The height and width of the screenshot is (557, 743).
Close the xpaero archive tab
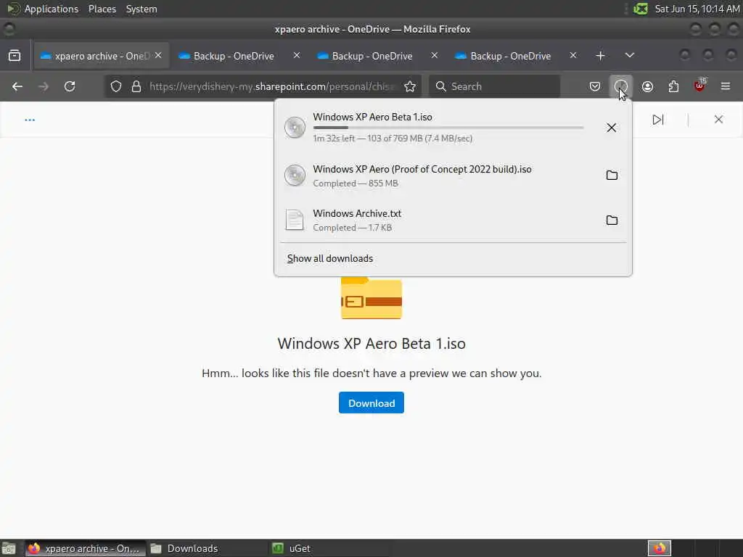click(x=158, y=55)
